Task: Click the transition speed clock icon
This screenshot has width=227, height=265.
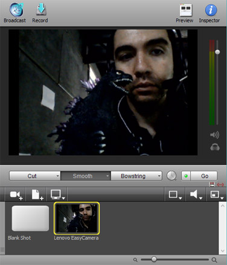Action: (x=171, y=176)
